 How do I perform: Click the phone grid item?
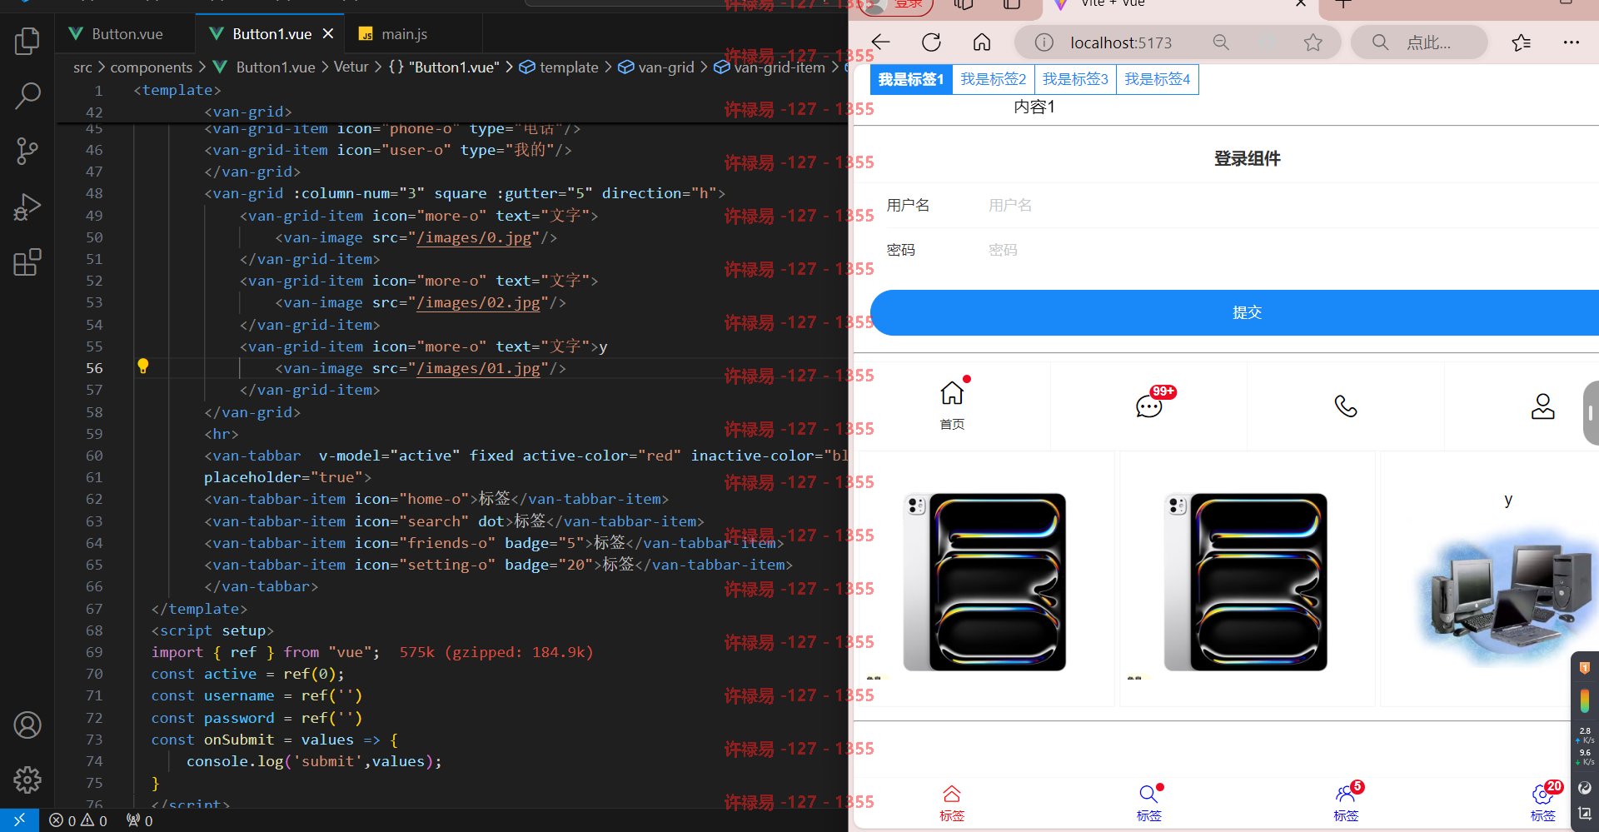(x=1346, y=406)
